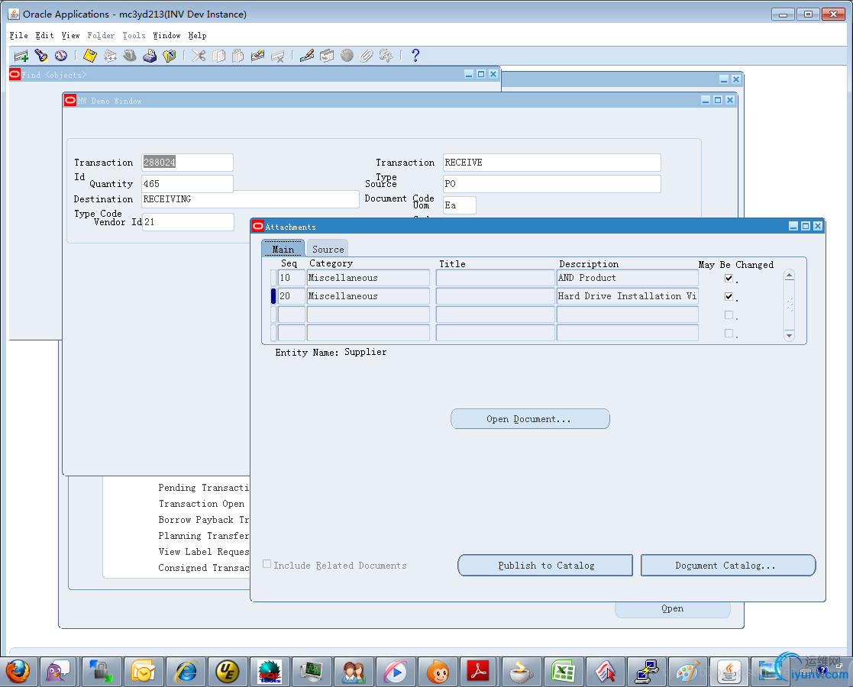
Task: Click Category Miscellaneous in seq 10 row
Action: [x=368, y=278]
